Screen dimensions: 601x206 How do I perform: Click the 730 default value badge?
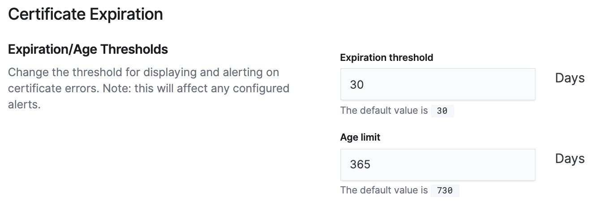(x=445, y=190)
